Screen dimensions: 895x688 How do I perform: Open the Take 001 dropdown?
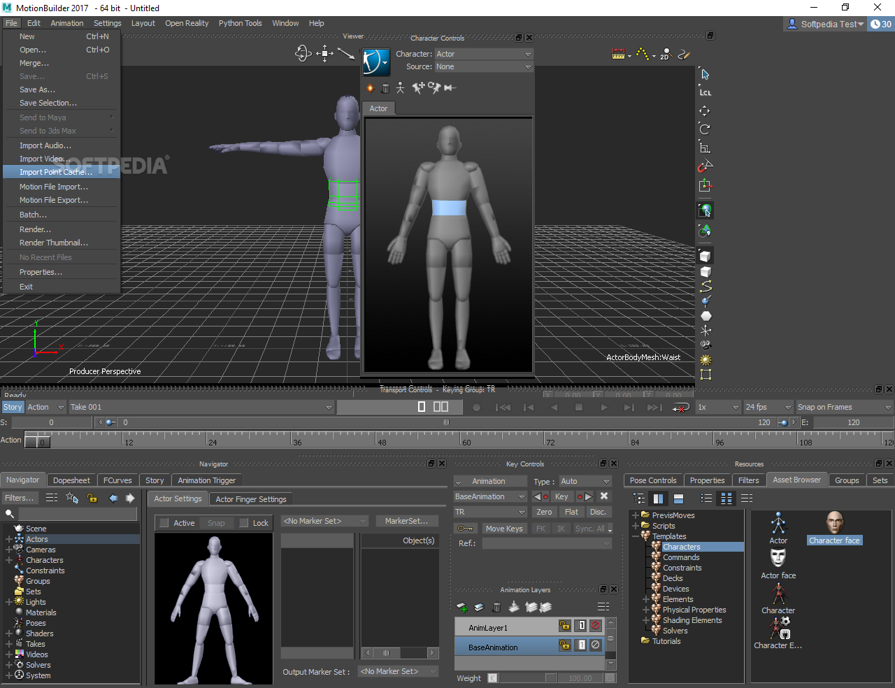pos(201,407)
